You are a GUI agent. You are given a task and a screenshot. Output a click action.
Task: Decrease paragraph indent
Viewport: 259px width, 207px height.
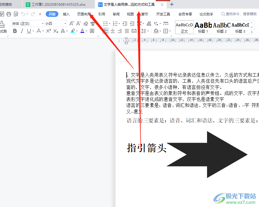125,24
